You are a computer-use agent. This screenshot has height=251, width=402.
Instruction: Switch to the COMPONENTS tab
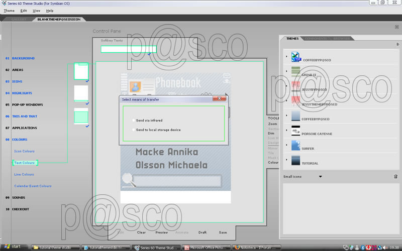click(316, 39)
